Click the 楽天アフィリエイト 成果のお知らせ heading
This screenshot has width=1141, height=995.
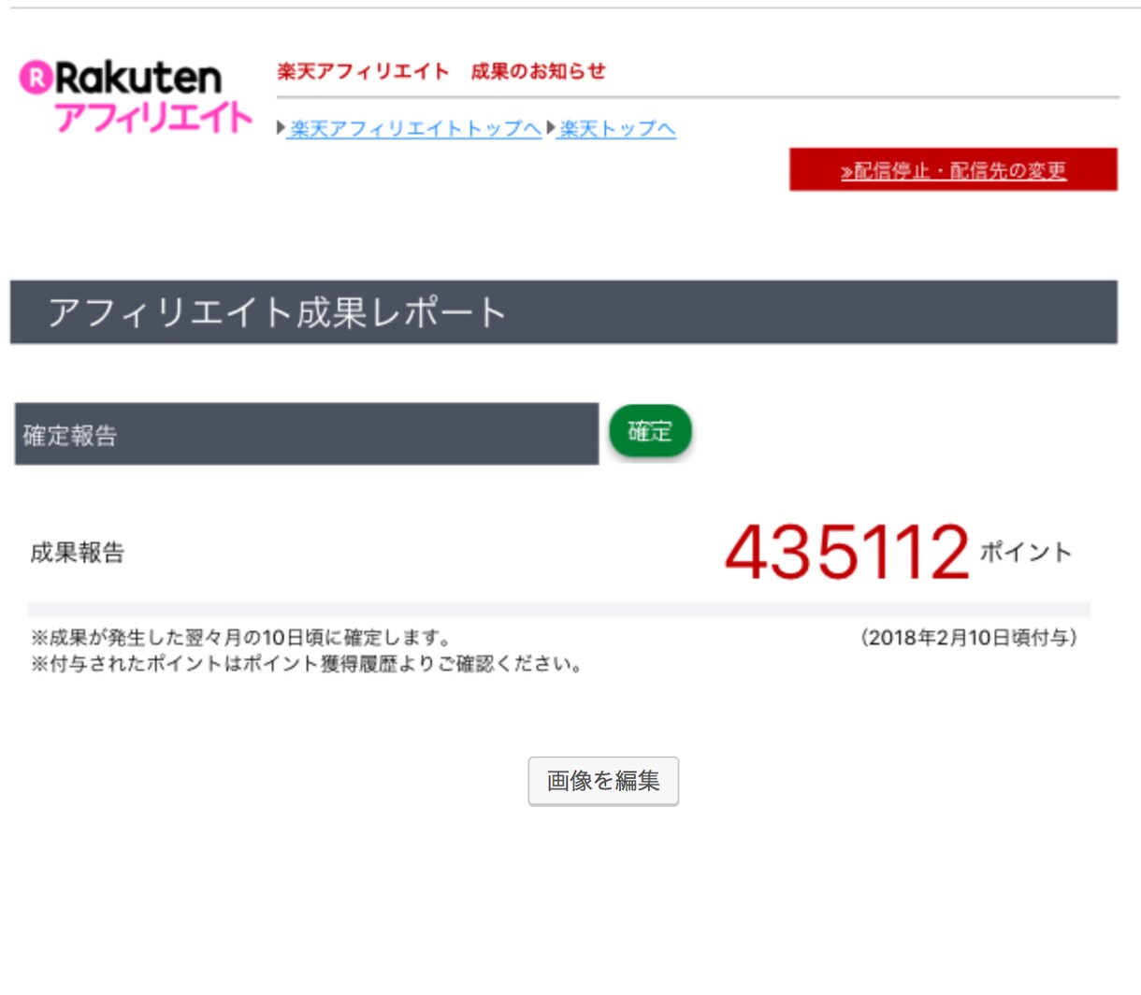coord(441,72)
